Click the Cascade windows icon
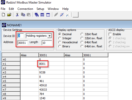 tap(37, 15)
